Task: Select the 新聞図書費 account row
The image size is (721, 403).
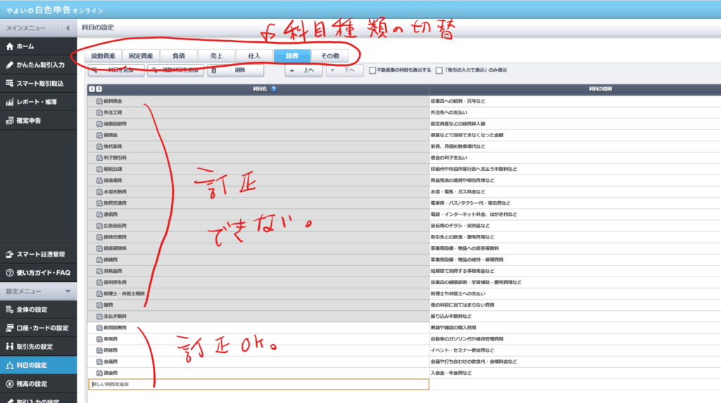Action: (116, 328)
